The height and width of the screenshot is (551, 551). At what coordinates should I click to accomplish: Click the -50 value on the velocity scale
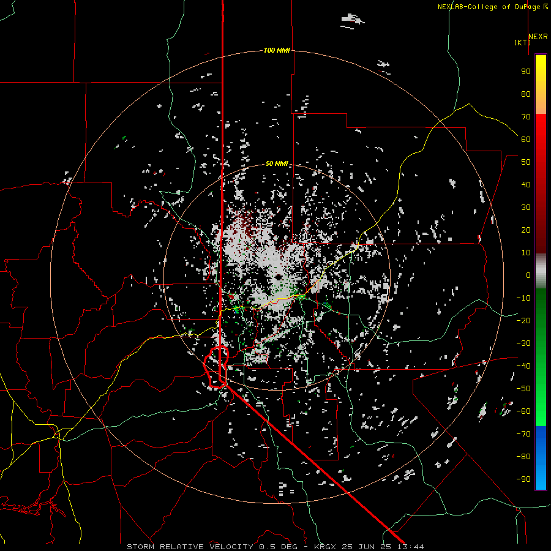[523, 389]
